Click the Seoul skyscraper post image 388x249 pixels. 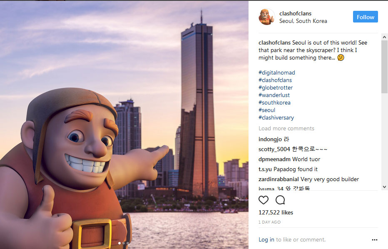124,125
